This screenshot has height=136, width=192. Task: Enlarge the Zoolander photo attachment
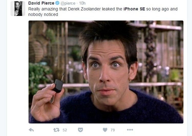[106, 72]
